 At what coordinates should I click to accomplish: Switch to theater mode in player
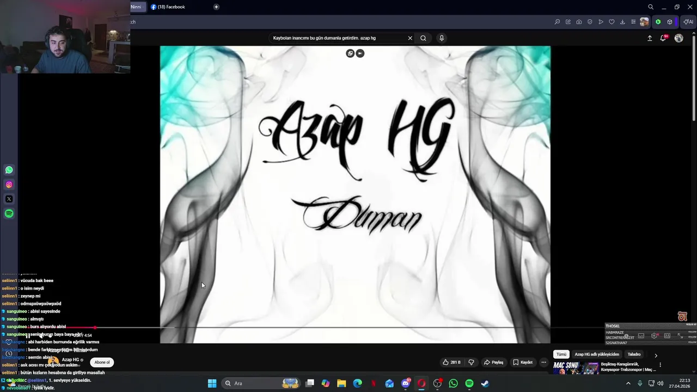pyautogui.click(x=667, y=336)
